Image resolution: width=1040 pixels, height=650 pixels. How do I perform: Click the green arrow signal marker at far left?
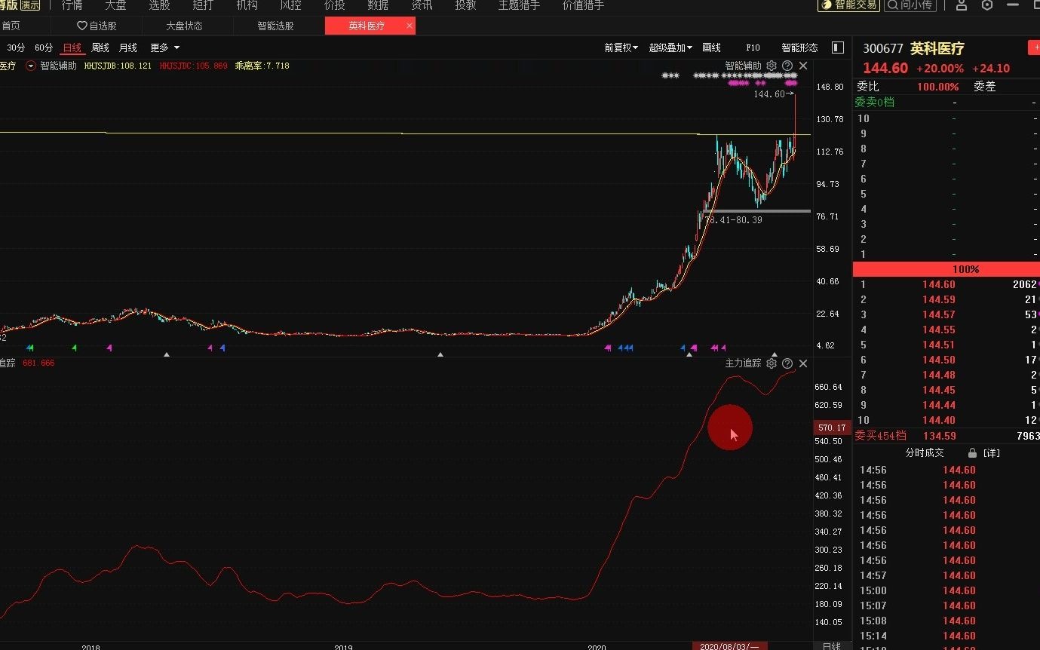tap(30, 348)
